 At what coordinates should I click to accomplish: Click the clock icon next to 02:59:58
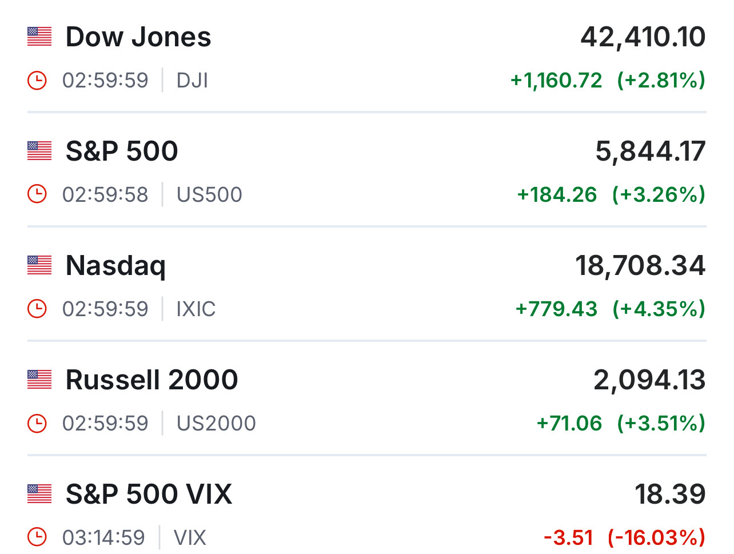click(x=37, y=194)
